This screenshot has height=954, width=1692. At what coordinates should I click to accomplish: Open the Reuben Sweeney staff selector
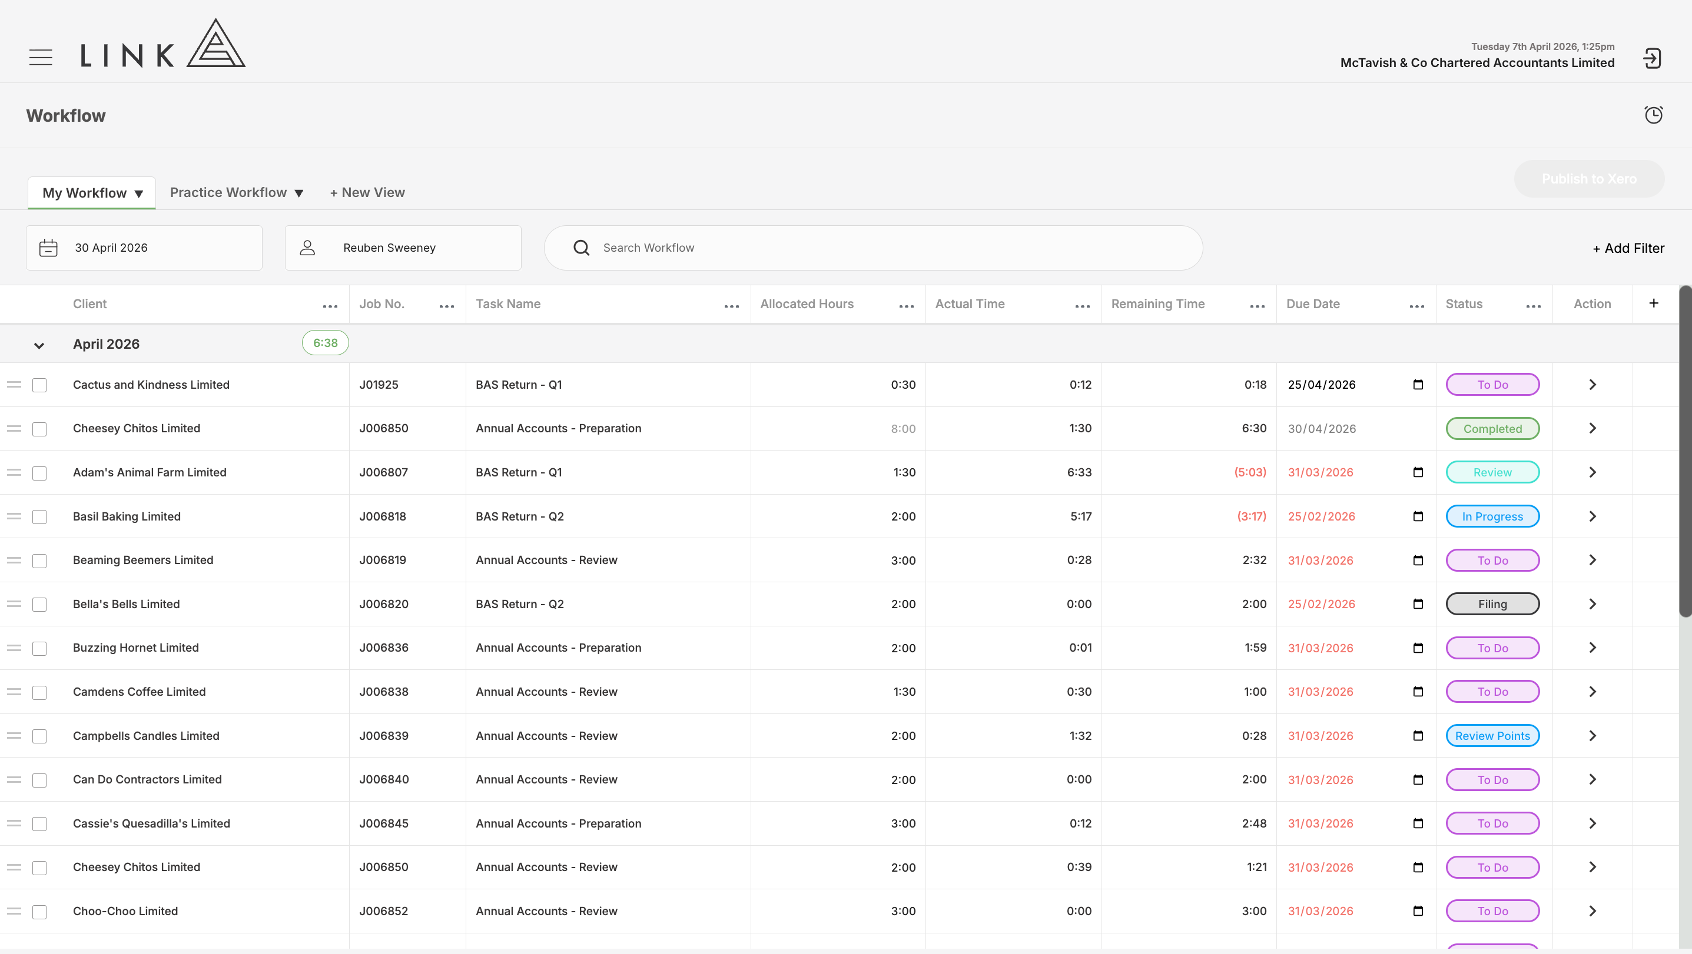403,248
